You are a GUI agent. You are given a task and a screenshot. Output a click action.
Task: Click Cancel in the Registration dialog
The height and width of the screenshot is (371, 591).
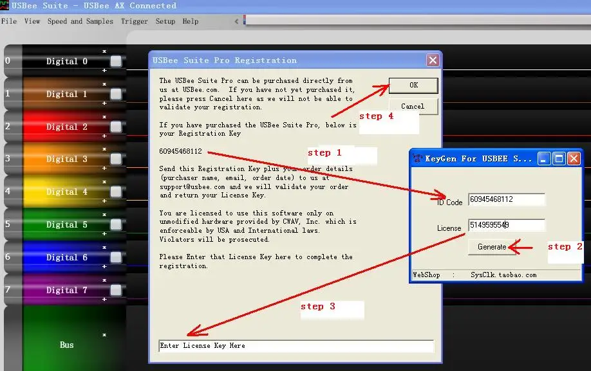[413, 107]
